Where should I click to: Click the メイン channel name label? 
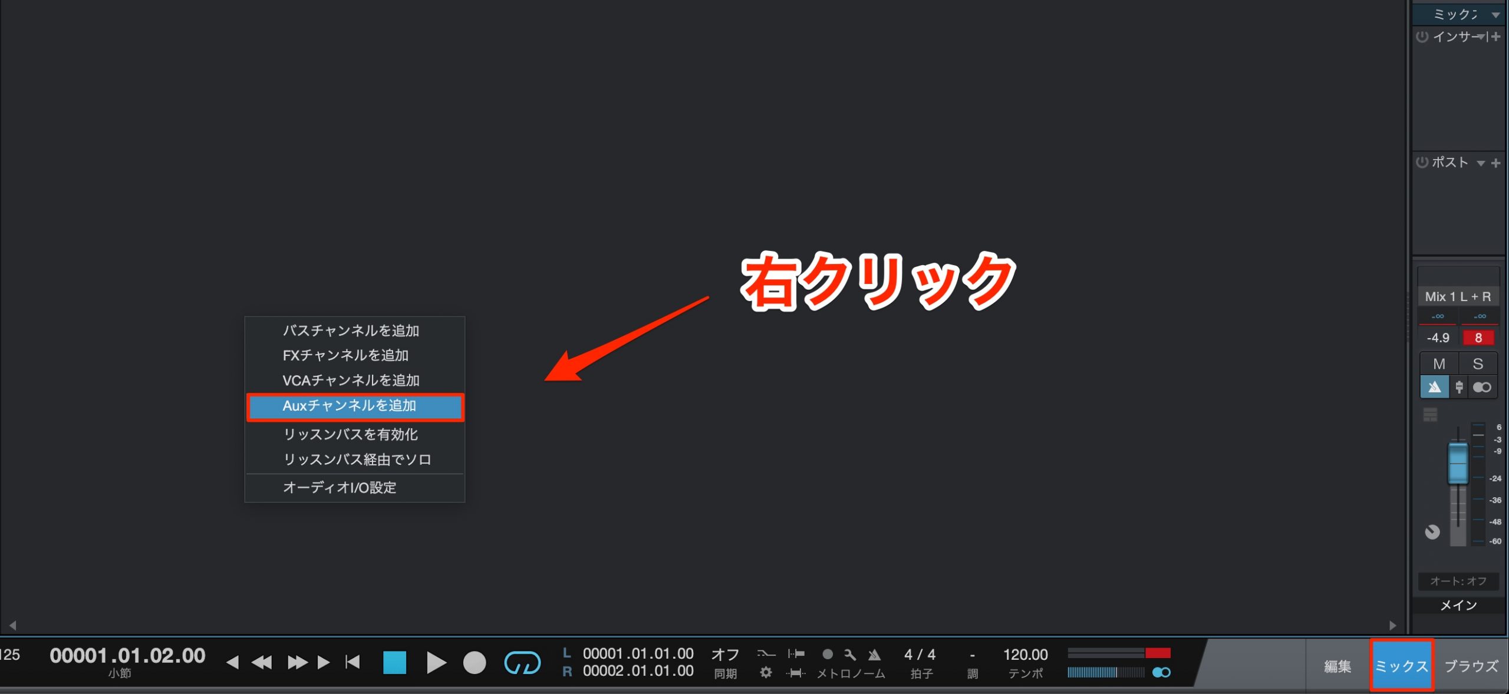click(x=1458, y=606)
